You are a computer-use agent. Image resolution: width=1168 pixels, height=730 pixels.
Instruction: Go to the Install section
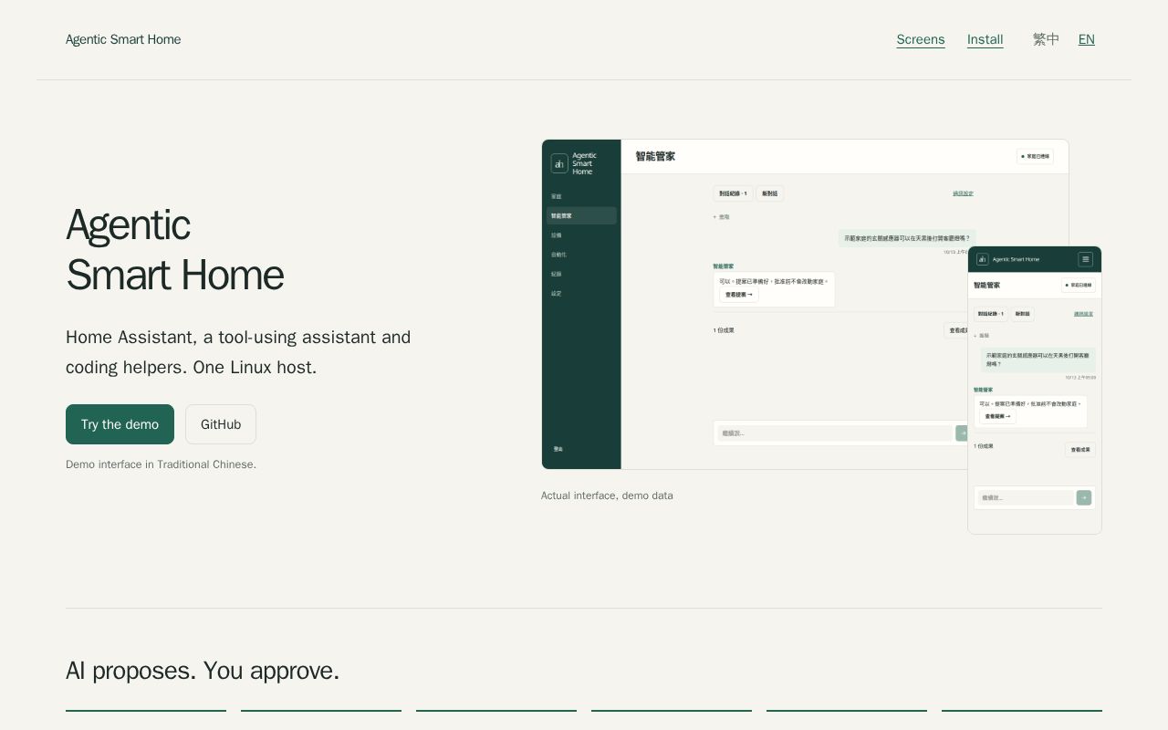[985, 39]
